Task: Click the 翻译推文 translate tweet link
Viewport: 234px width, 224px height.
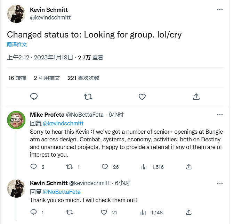Action: coord(17,44)
